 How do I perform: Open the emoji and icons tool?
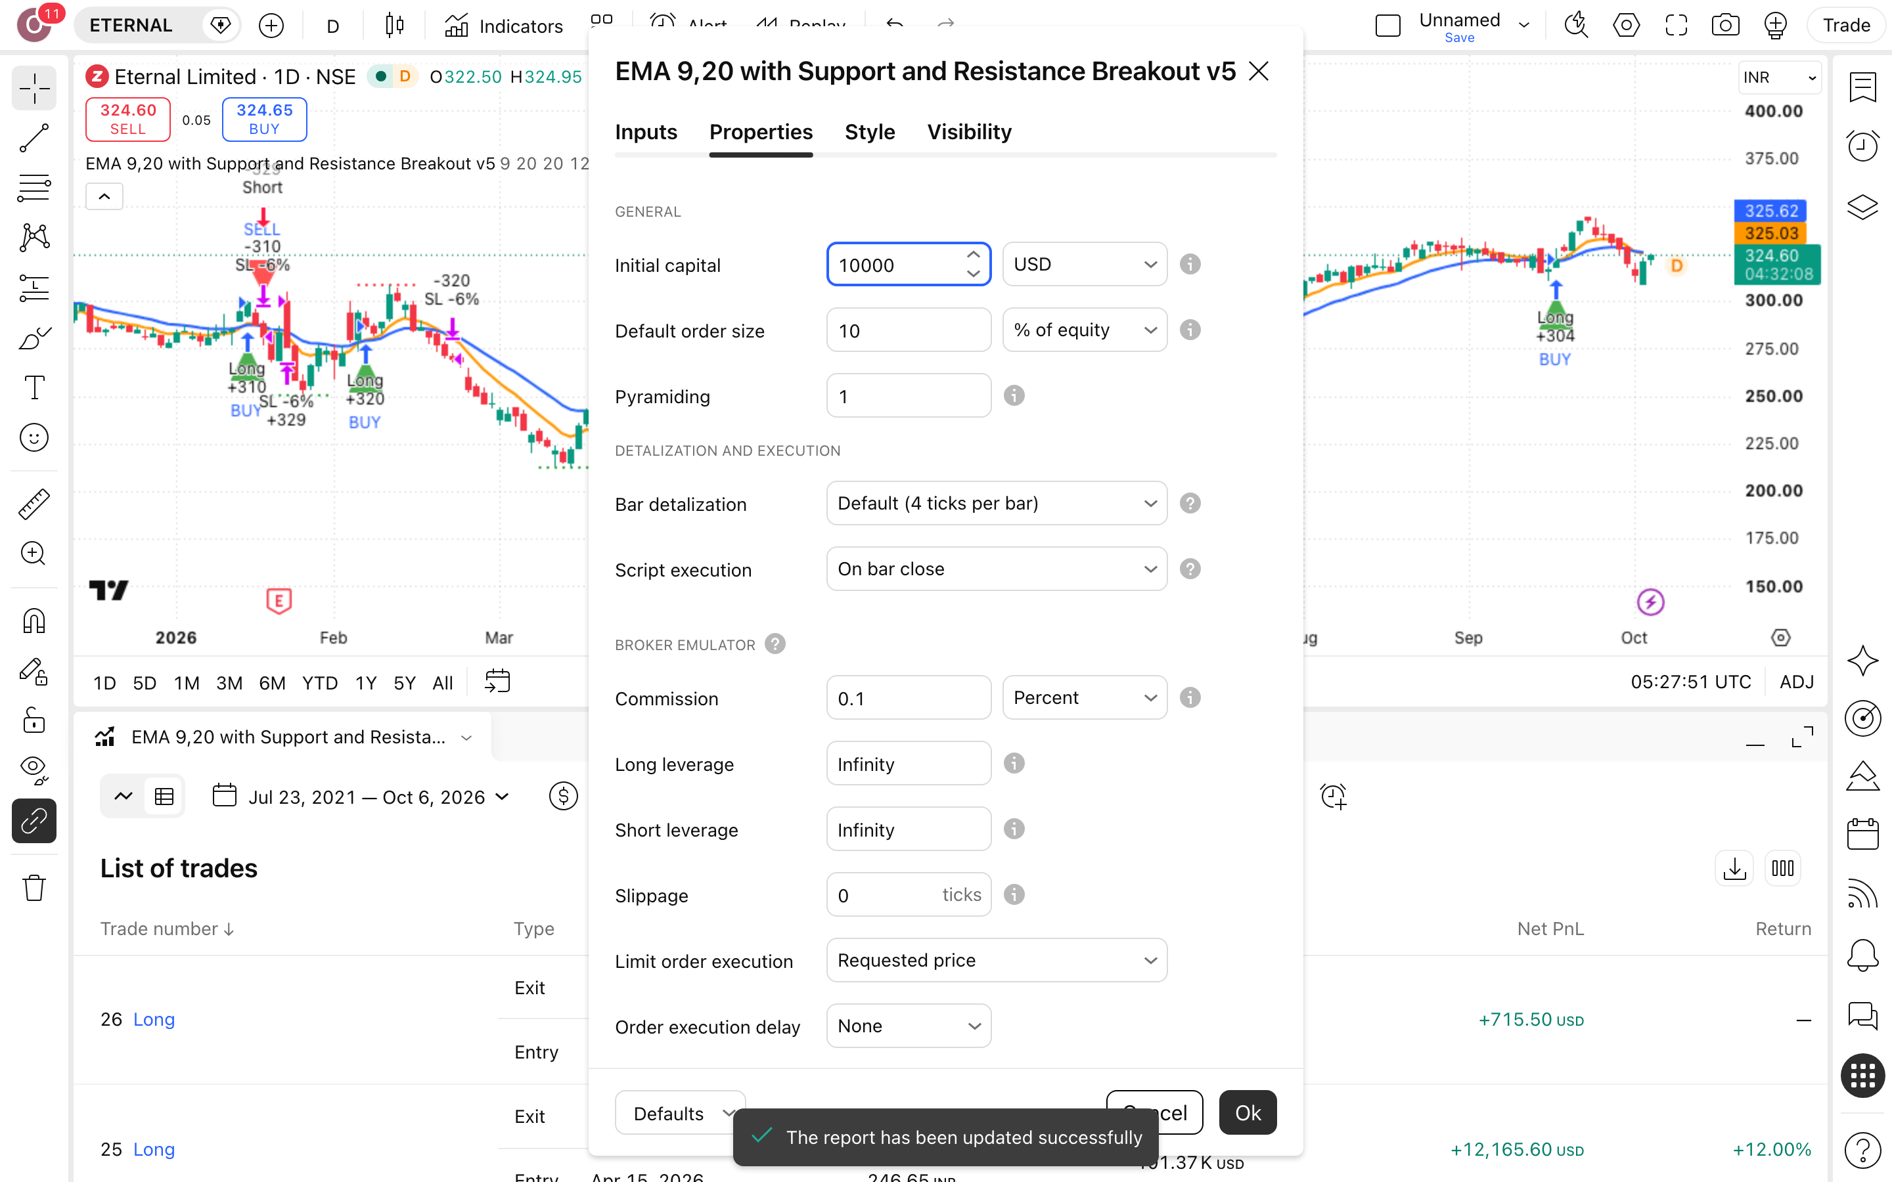pyautogui.click(x=34, y=438)
